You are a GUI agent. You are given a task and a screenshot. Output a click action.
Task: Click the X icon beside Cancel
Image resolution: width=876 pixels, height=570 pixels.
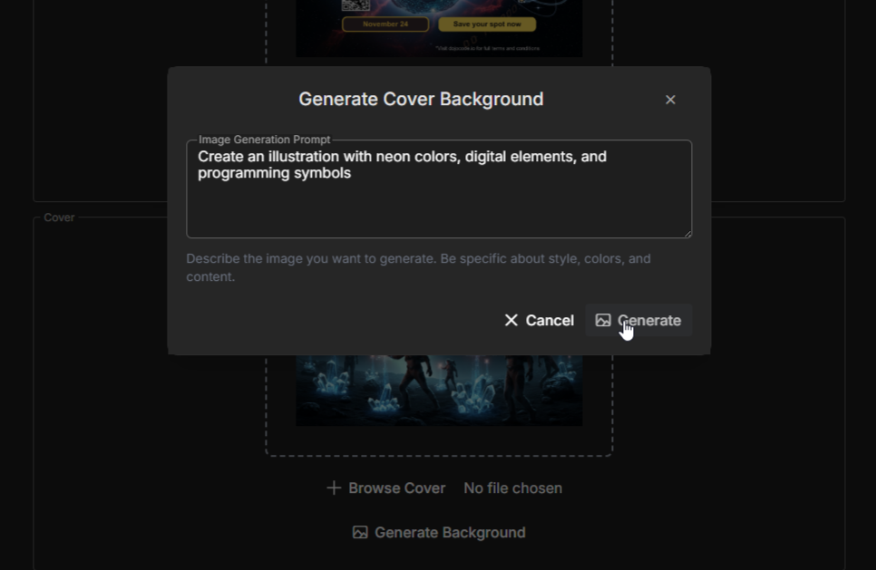tap(511, 320)
